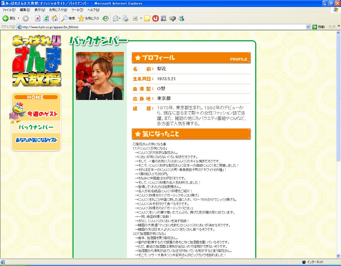Click the green Go (移動) arrow button

pyautogui.click(x=319, y=27)
